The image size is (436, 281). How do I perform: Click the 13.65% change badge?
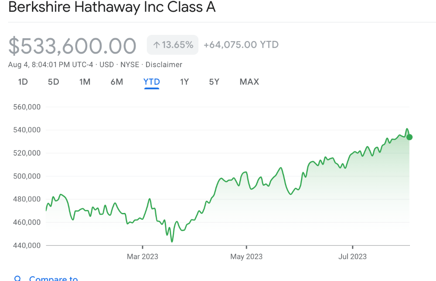172,45
